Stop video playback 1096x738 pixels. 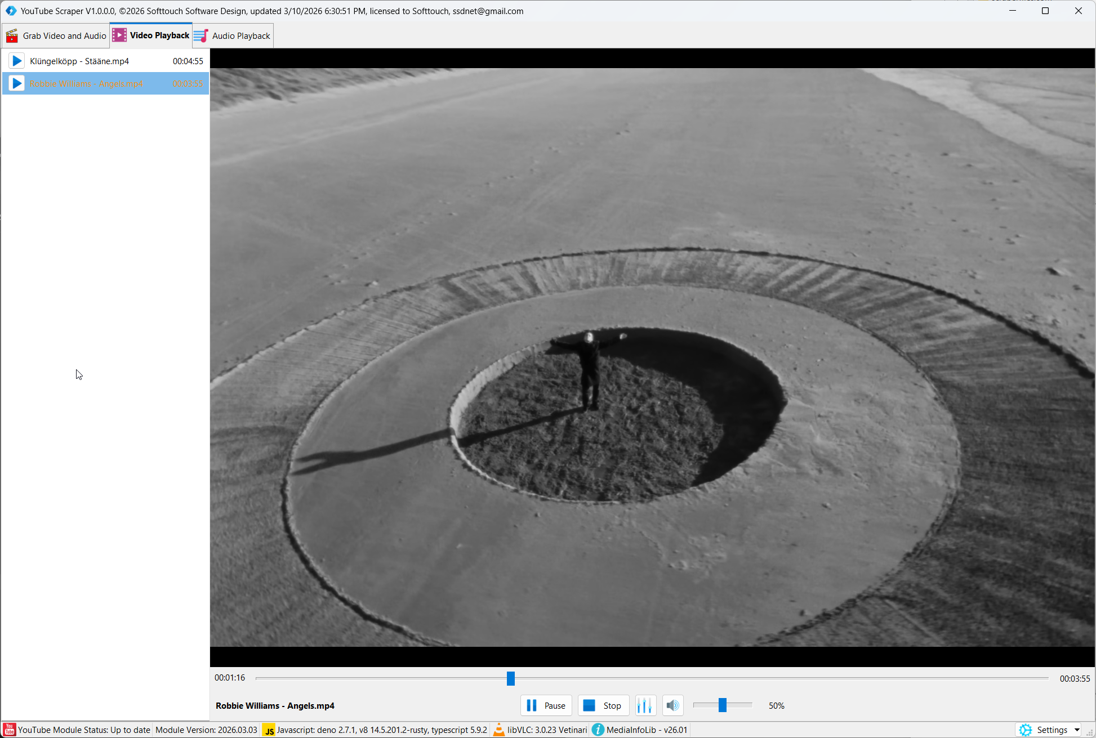coord(603,705)
